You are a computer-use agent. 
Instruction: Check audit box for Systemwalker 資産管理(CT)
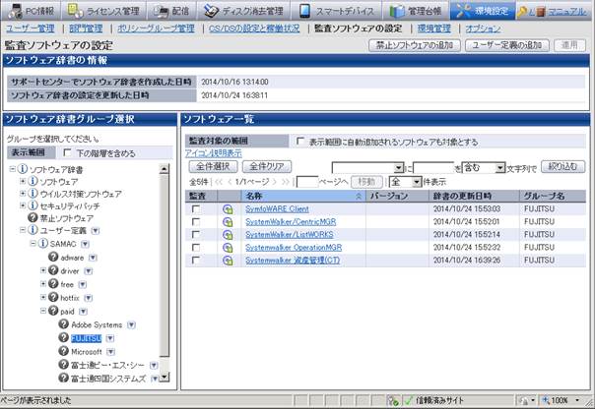pos(196,261)
